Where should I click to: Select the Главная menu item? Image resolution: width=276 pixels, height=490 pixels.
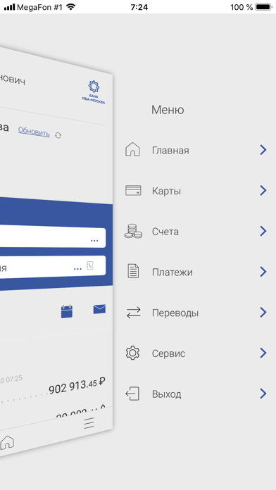(196, 150)
